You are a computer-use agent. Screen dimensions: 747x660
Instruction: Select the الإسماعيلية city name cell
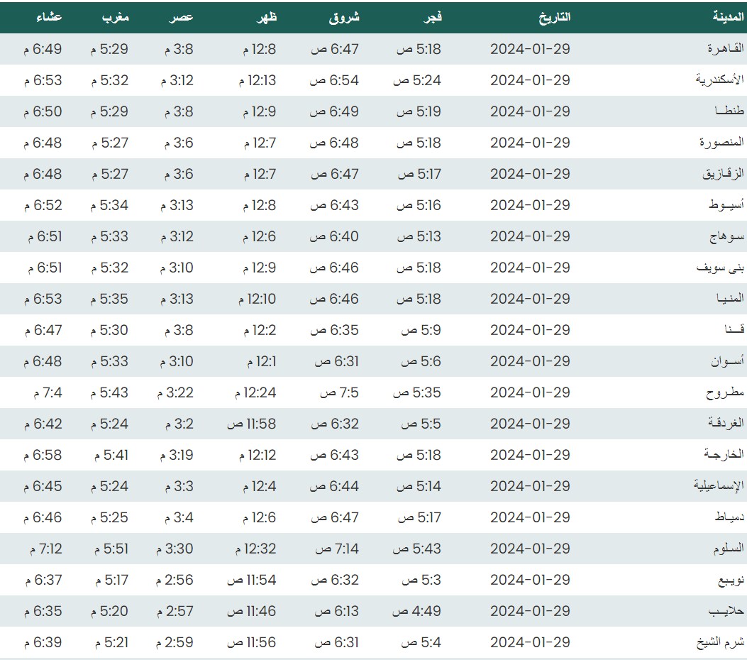pyautogui.click(x=719, y=486)
